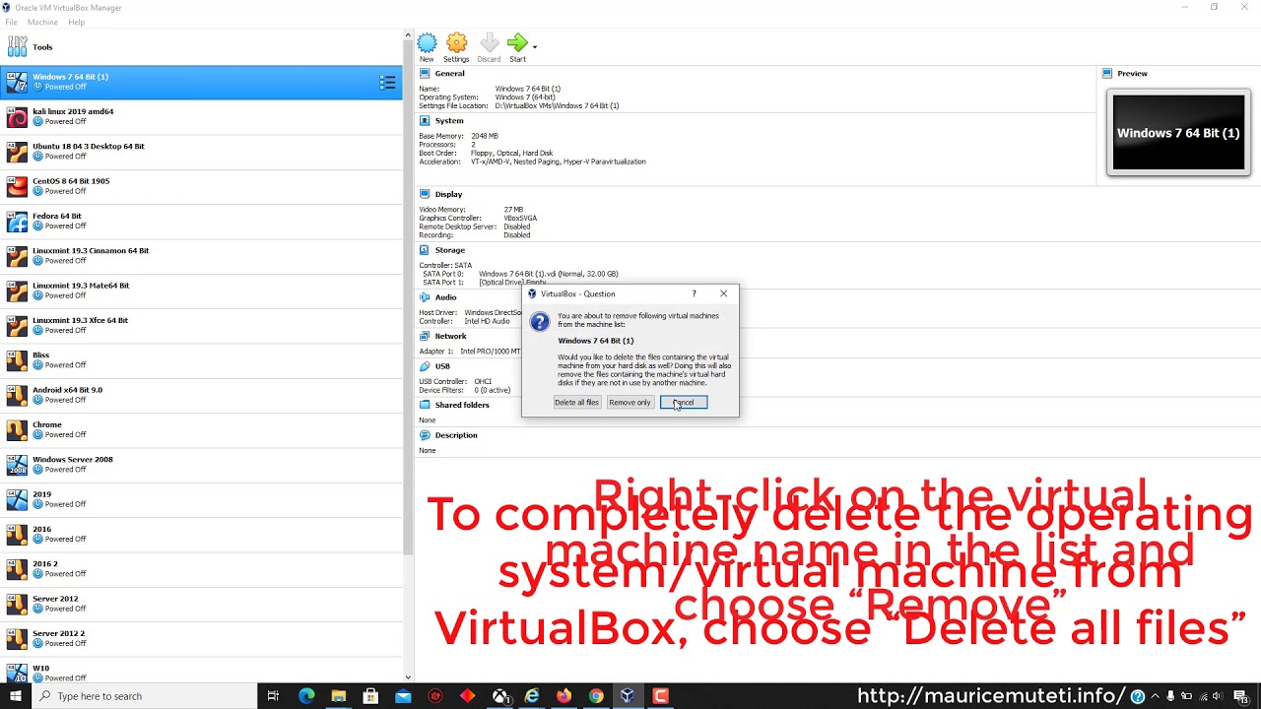Close the VirtualBox Question dialog
Viewport: 1261px width, 709px height.
click(724, 293)
